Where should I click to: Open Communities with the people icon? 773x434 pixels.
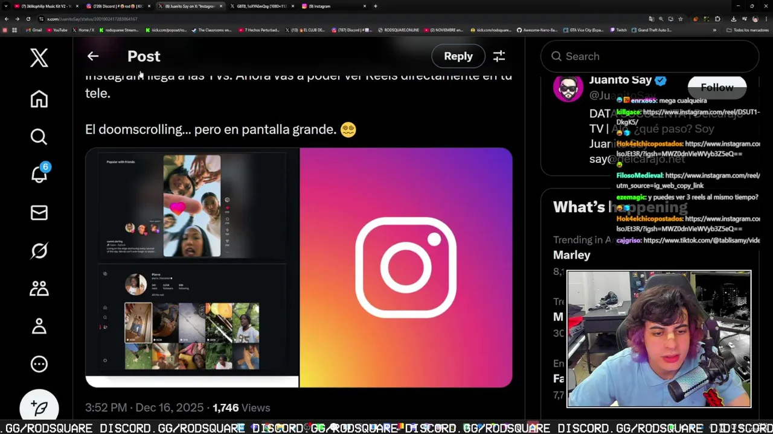[39, 288]
